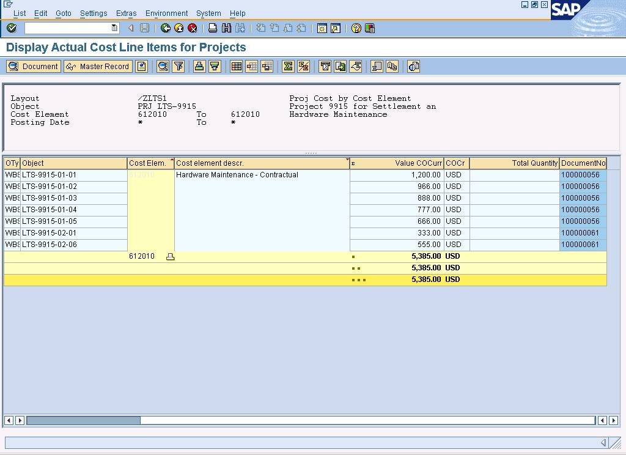Exit using the yellow up-arrow icon
The image size is (626, 455).
tap(179, 28)
